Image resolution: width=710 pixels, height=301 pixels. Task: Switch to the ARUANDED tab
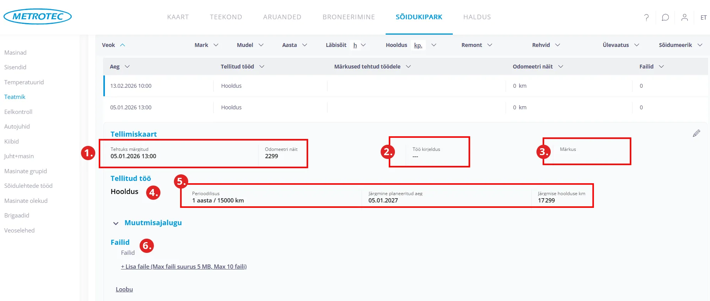(282, 17)
